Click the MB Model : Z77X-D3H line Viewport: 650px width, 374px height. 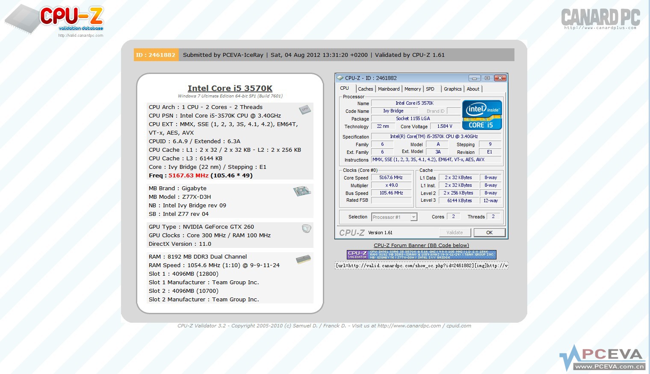(180, 197)
